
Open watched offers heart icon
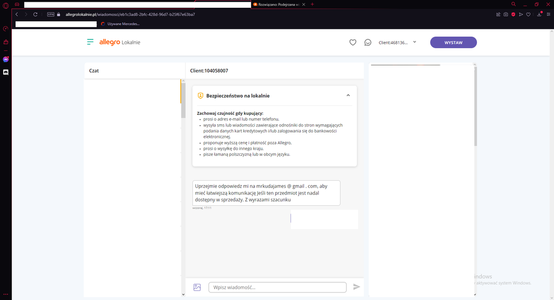click(353, 42)
